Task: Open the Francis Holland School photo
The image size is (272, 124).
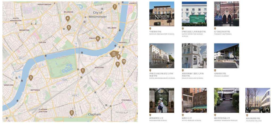Action: tap(194, 56)
